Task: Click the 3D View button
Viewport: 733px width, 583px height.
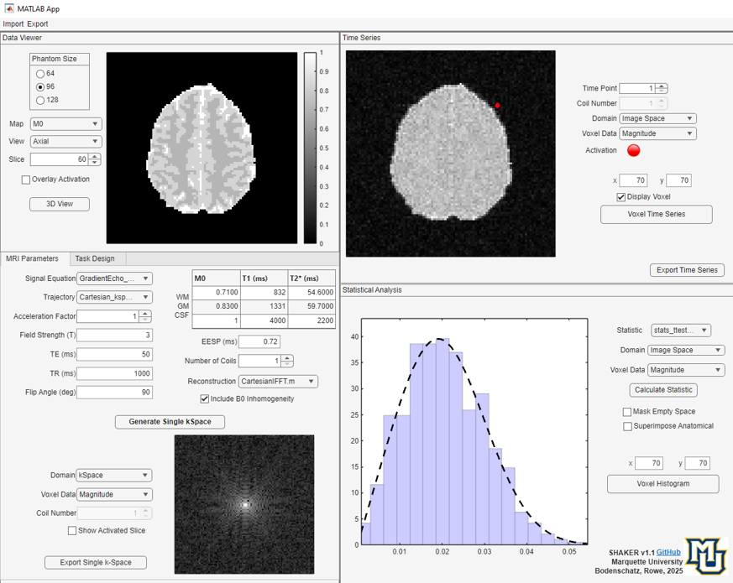Action: point(60,204)
